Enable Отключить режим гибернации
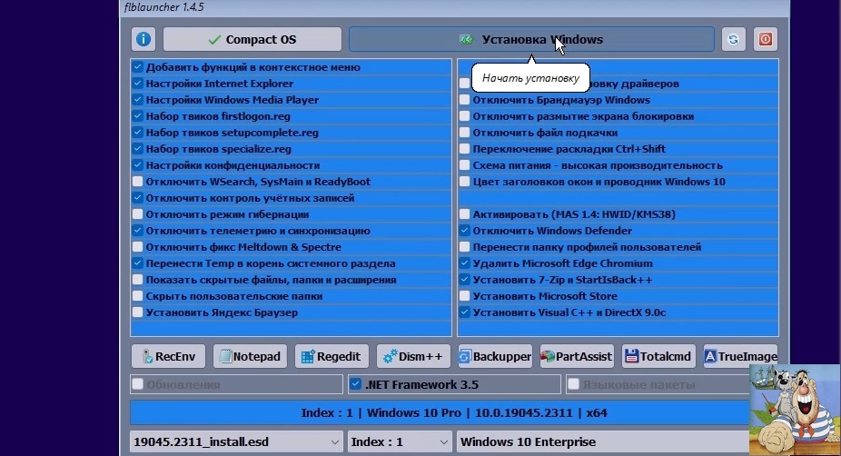The width and height of the screenshot is (841, 456). (138, 214)
